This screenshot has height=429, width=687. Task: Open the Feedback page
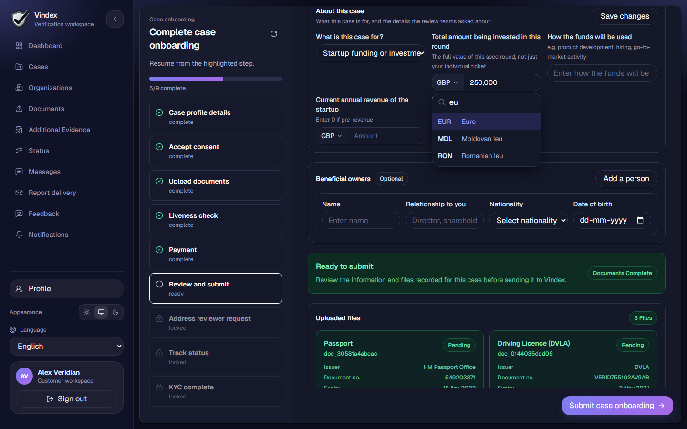pos(66,214)
